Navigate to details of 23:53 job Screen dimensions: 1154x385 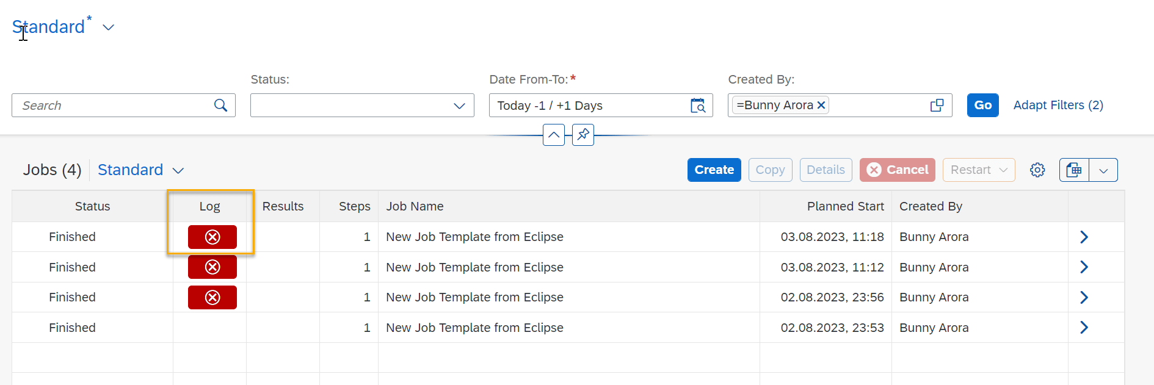point(1084,328)
